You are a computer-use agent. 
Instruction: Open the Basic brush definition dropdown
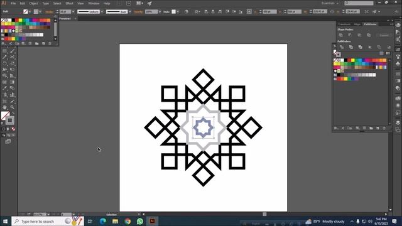[130, 12]
